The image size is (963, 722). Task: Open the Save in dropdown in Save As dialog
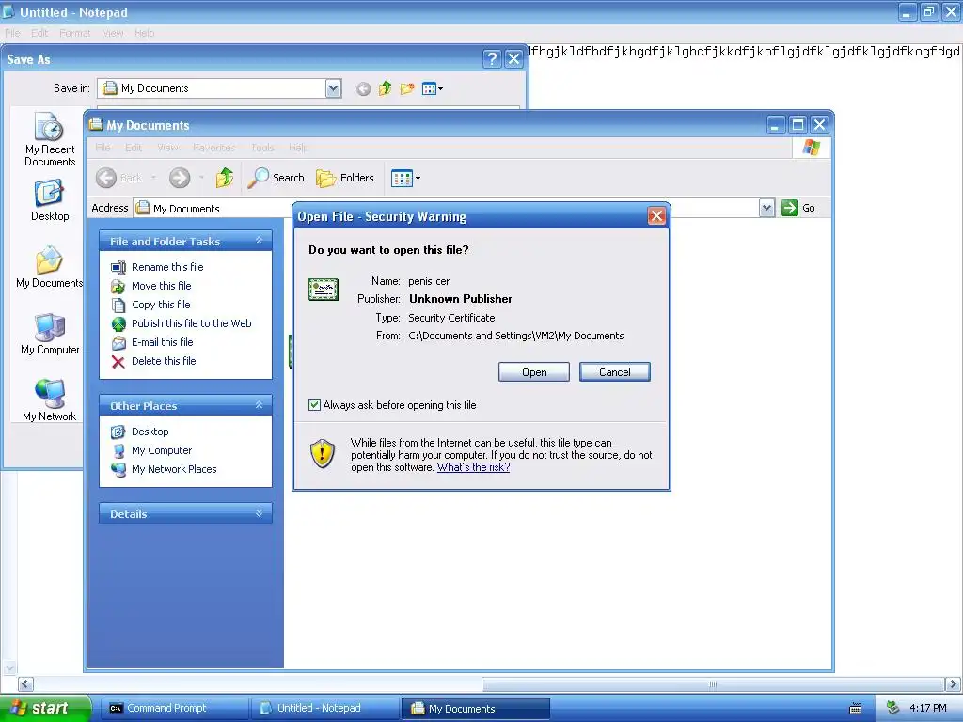click(x=333, y=88)
